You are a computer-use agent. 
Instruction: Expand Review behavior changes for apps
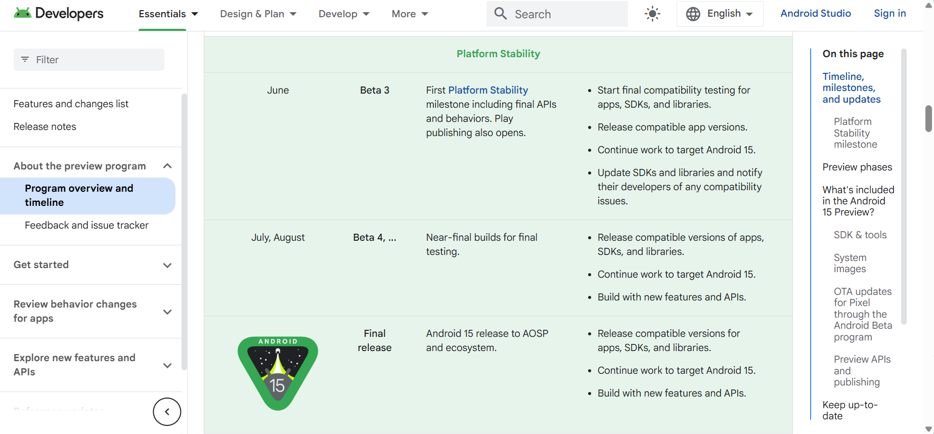click(167, 312)
